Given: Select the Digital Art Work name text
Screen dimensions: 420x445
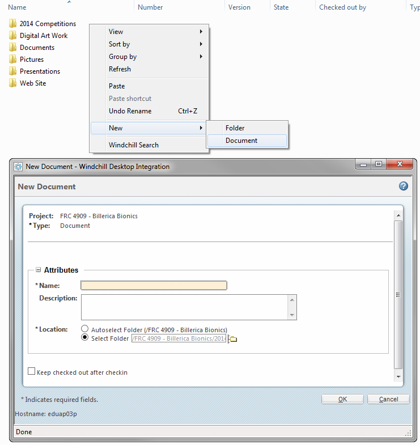Looking at the screenshot, I should [x=44, y=36].
